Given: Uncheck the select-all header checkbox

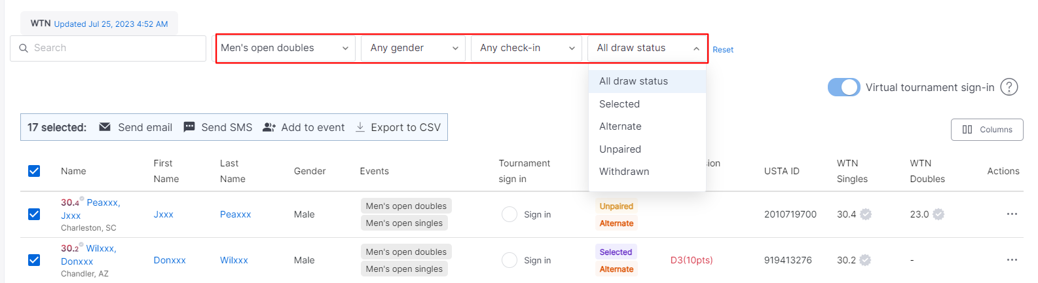Looking at the screenshot, I should click(x=34, y=171).
